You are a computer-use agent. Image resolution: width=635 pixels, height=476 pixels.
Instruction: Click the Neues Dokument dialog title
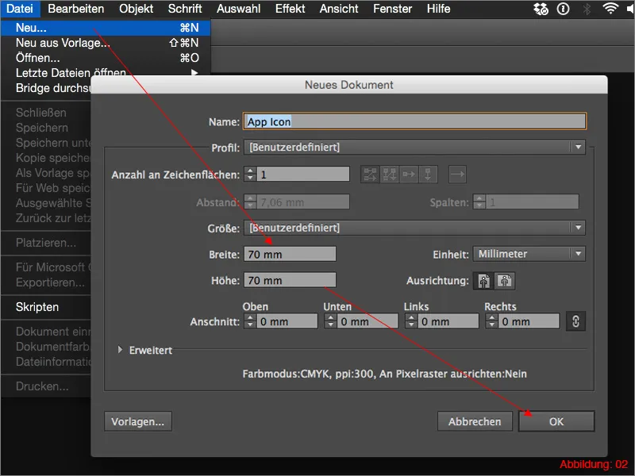coord(348,85)
